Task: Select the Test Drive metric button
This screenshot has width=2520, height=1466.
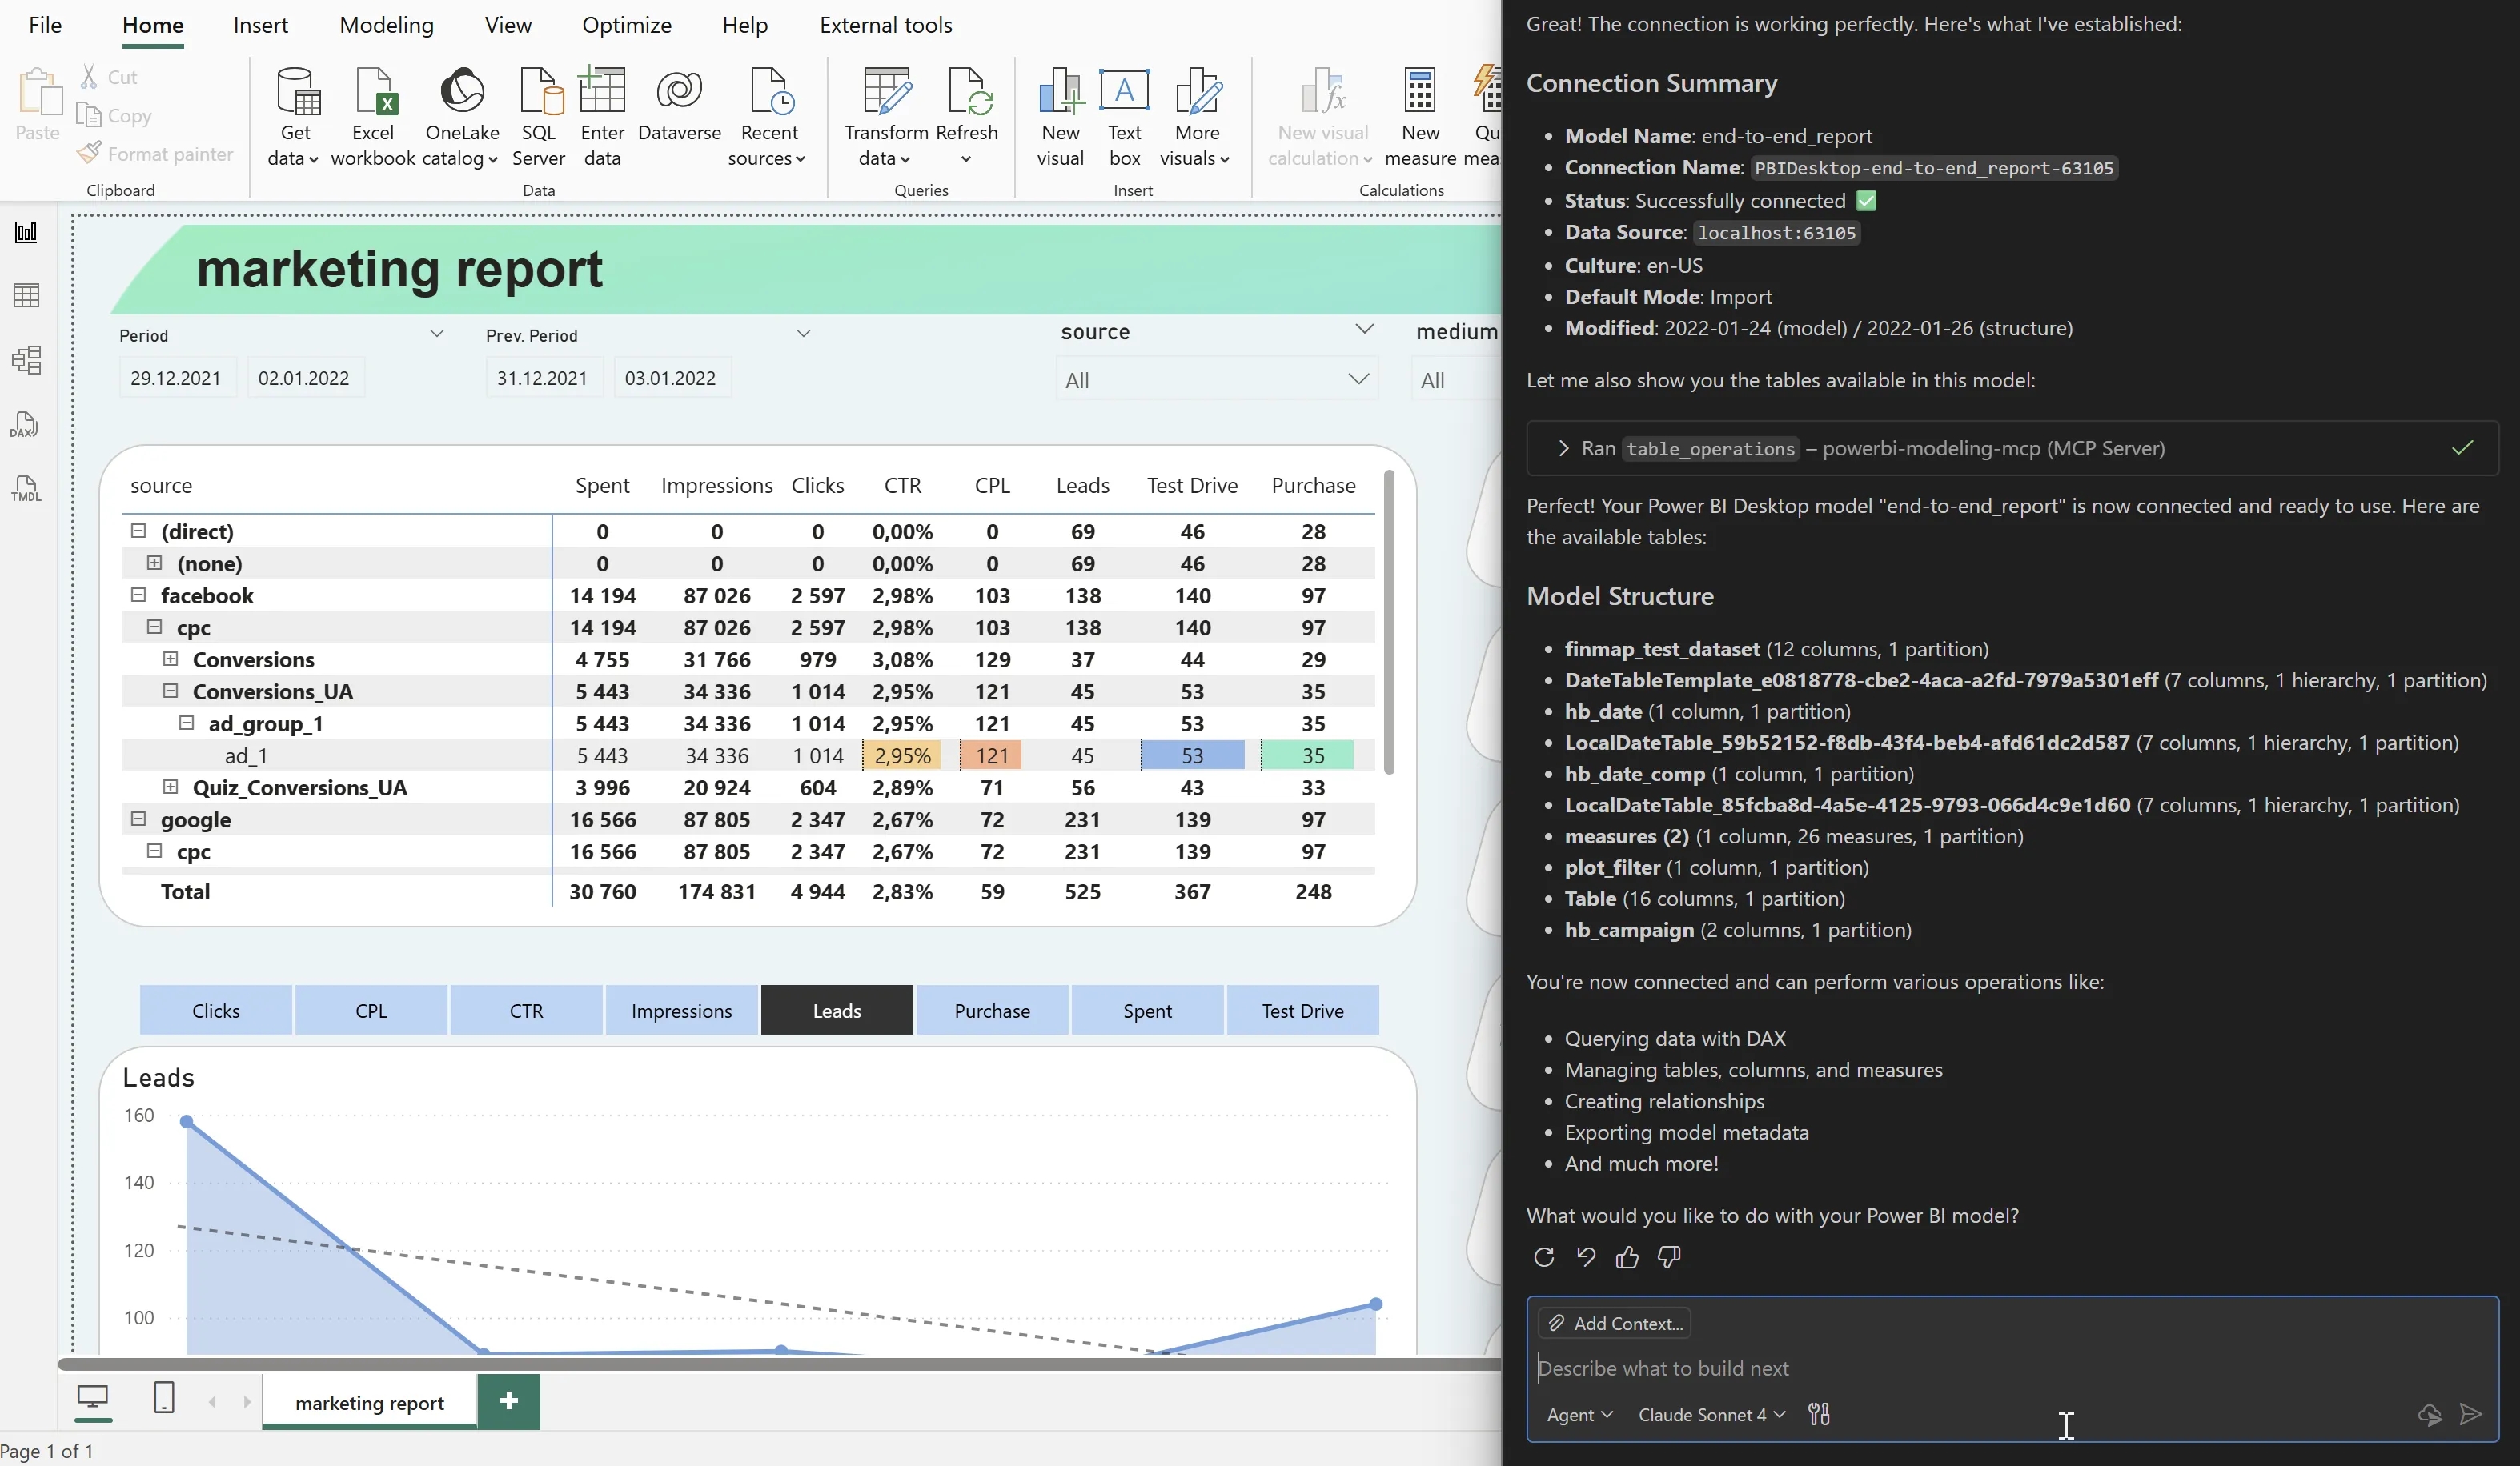Action: point(1302,1011)
